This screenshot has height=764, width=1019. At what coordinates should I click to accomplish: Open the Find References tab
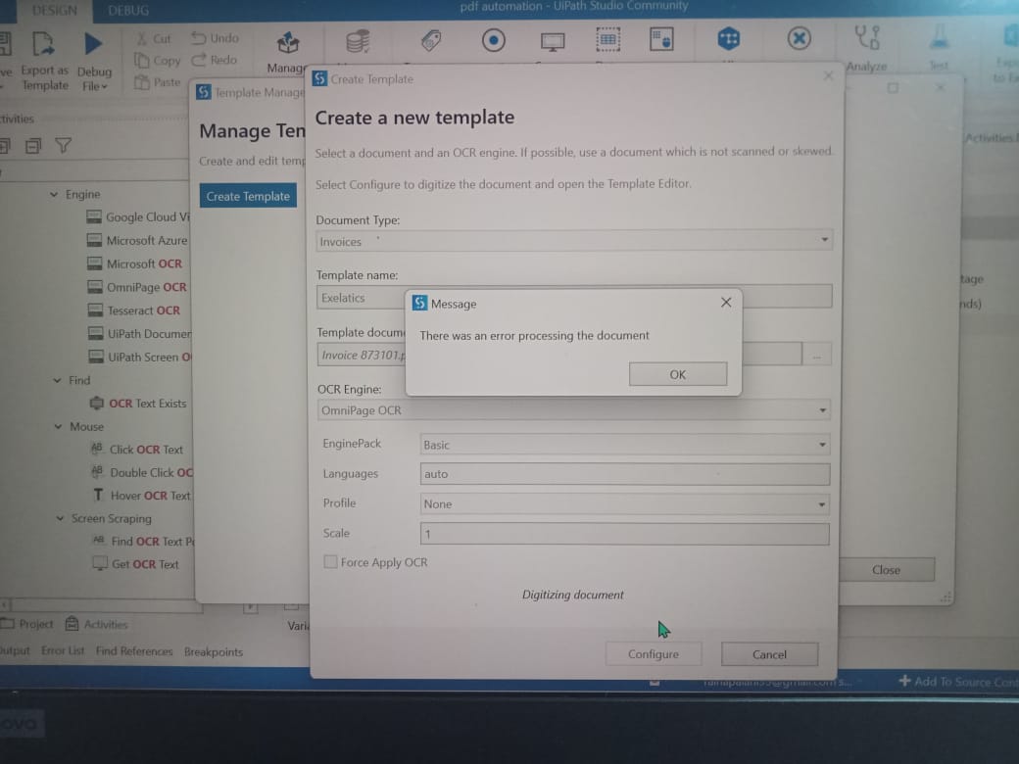pos(134,651)
